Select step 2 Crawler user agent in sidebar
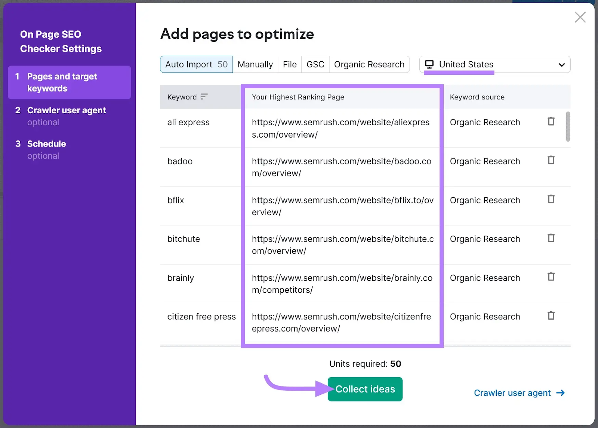598x428 pixels. [x=66, y=110]
